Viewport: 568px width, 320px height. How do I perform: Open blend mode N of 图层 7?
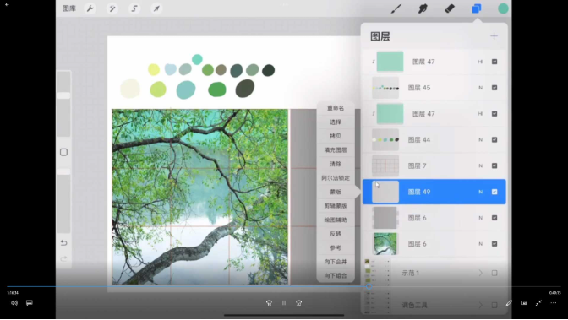coord(480,165)
